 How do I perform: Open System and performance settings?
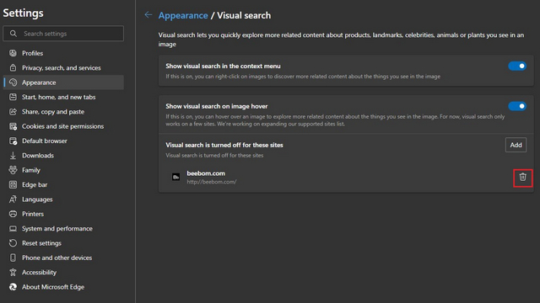tap(63, 228)
